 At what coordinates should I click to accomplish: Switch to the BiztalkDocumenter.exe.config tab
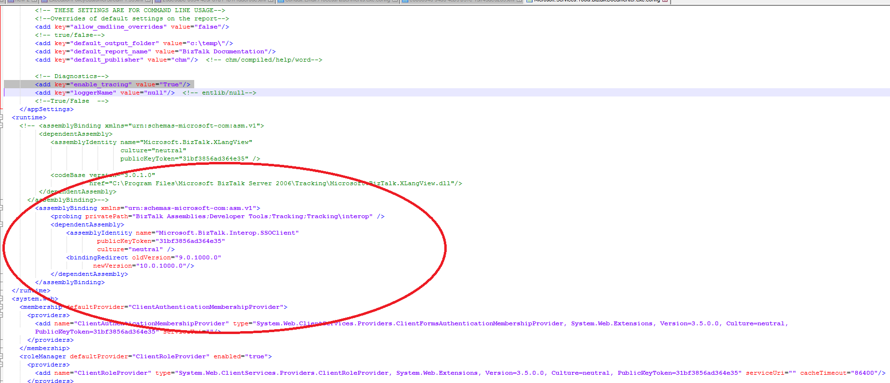[x=597, y=1]
